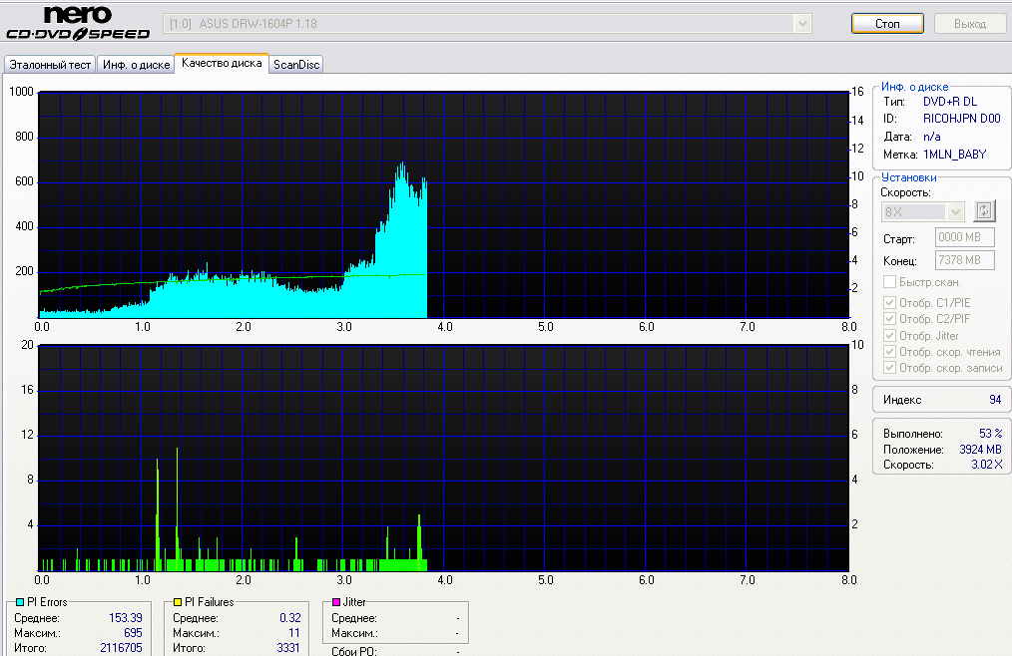This screenshot has width=1012, height=656.
Task: Click the cyan PI Errors legend square
Action: pyautogui.click(x=19, y=602)
